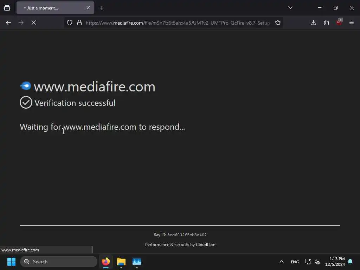Open the Downloads panel arrow icon
360x270 pixels.
coord(313,22)
